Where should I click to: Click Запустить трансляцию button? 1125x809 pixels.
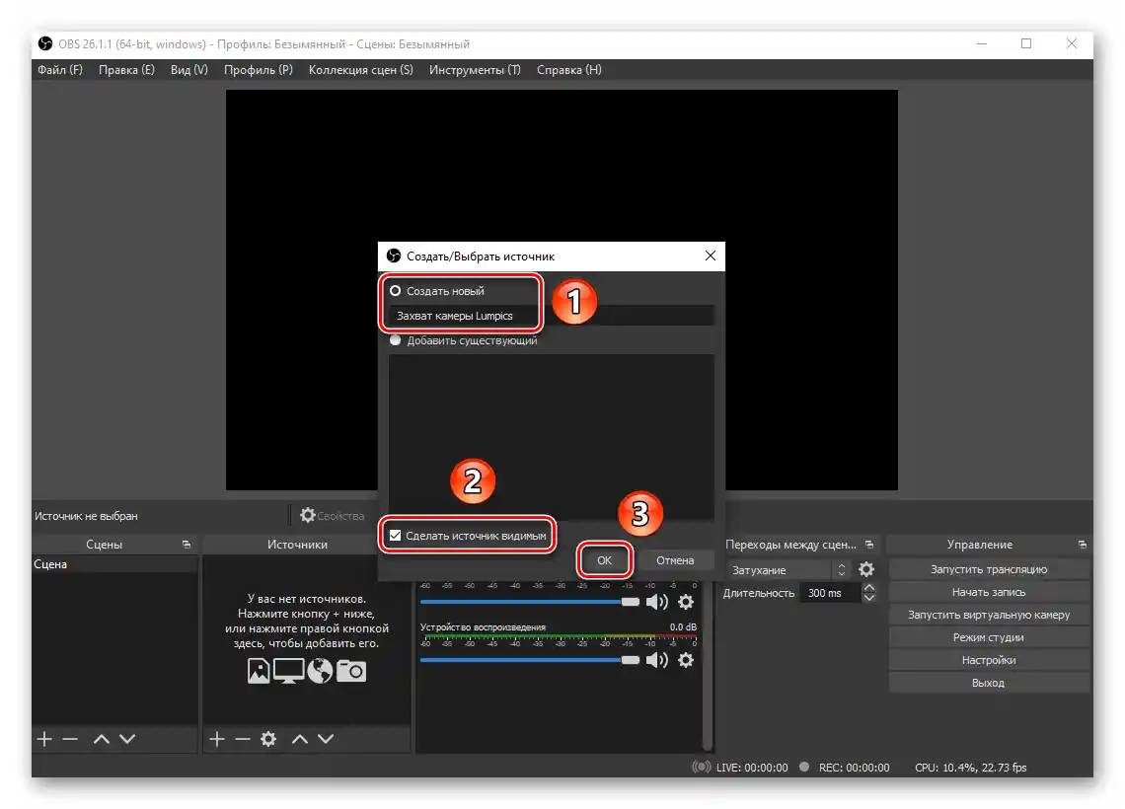[989, 569]
